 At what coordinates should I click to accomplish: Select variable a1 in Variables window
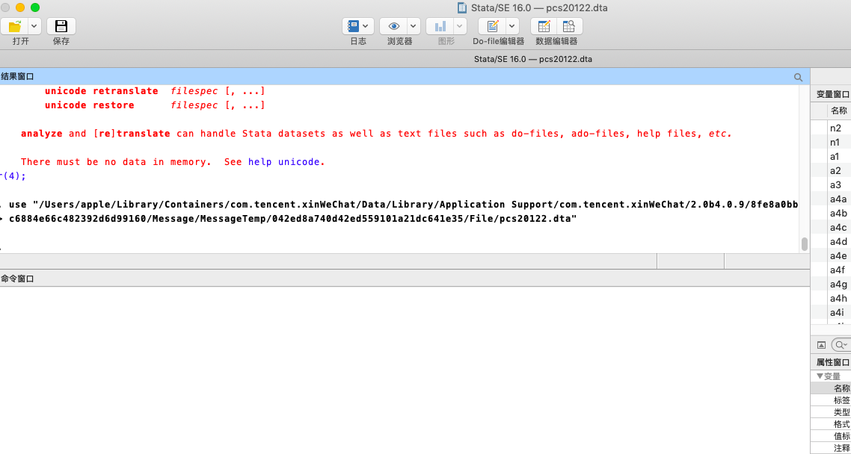coord(835,157)
